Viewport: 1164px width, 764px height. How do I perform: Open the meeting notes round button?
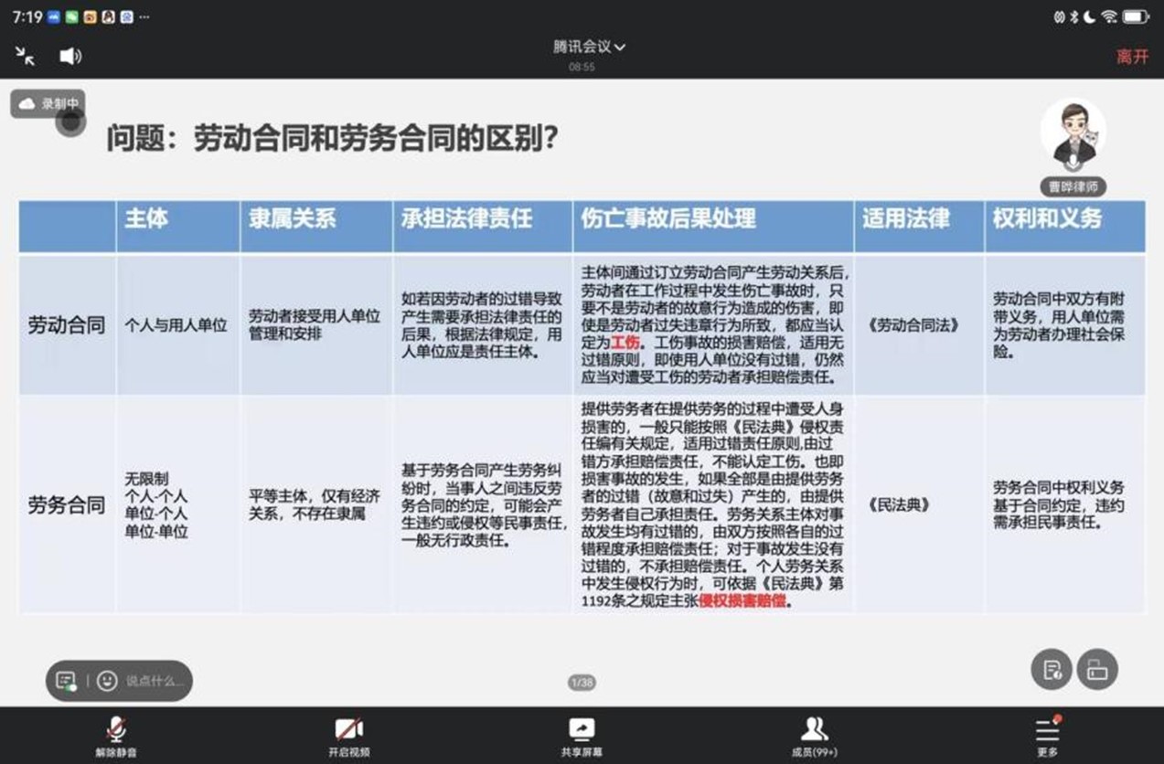[1051, 670]
